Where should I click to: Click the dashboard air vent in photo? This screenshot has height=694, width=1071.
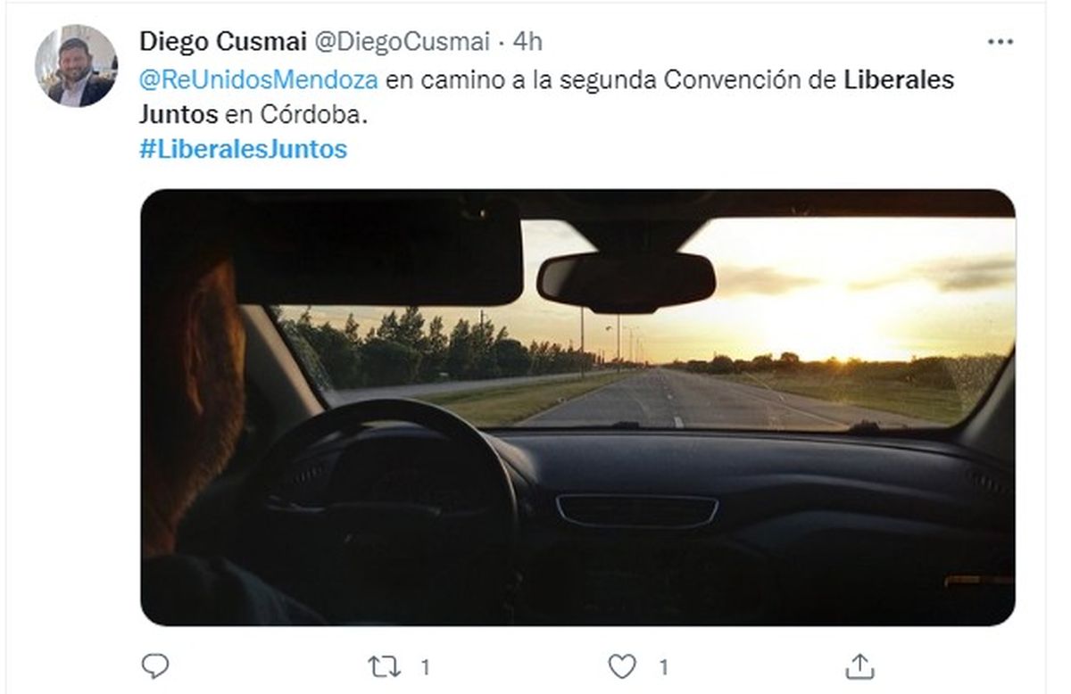pos(637,511)
